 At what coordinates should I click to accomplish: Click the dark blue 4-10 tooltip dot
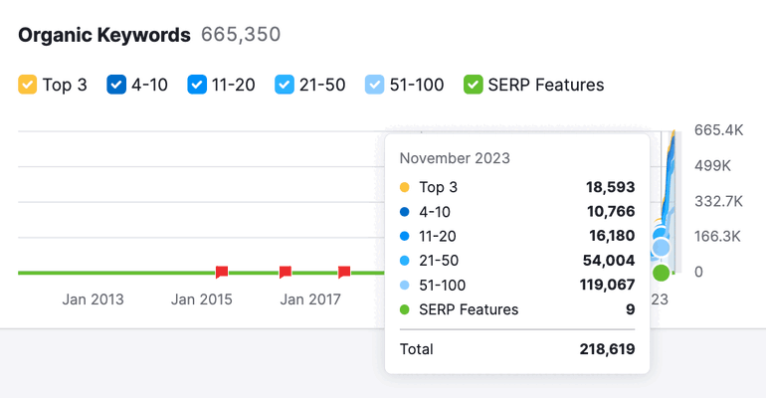405,212
